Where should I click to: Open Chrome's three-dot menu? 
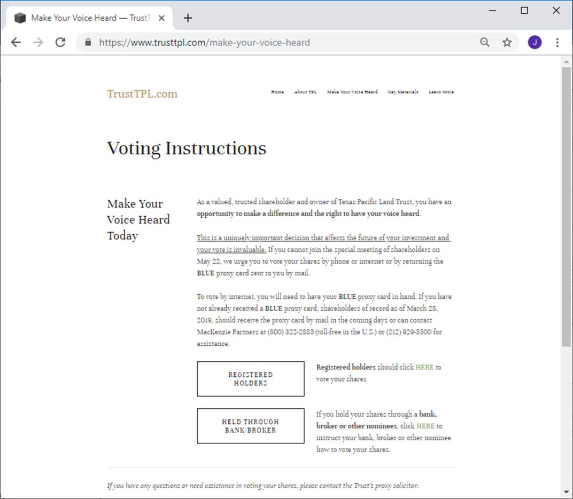tap(557, 43)
